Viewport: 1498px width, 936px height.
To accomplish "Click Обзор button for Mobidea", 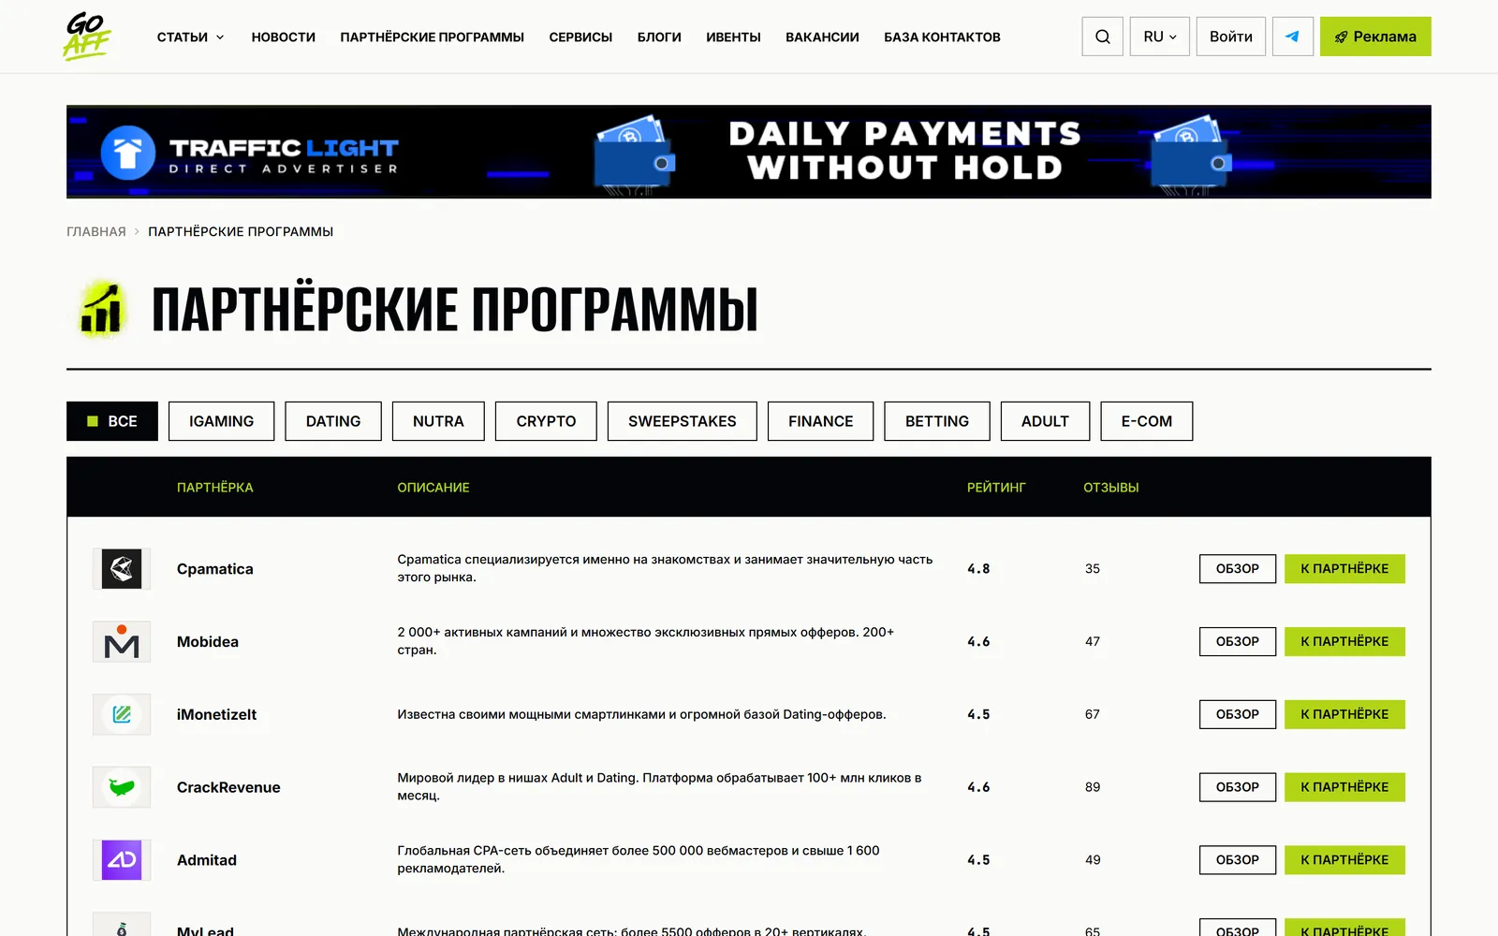I will (1238, 642).
